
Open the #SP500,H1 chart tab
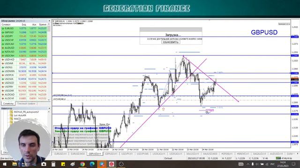(x=227, y=154)
